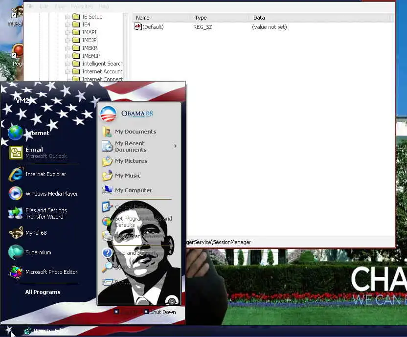Open Help and Support question-mark icon
Screen dimensions: 407x337
tap(107, 252)
